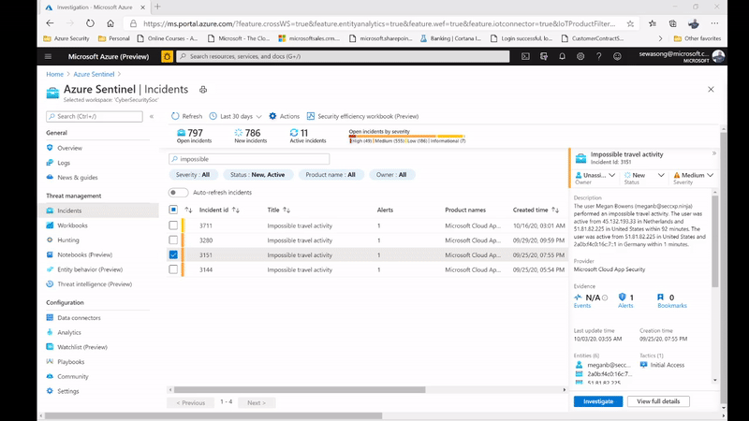Open the feedback smiley icon
Viewport: 749px width, 421px height.
(x=617, y=56)
